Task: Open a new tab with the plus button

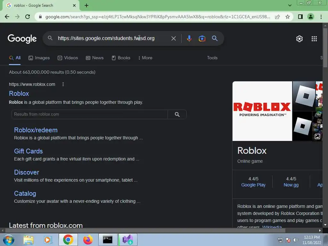Action: coord(86,5)
